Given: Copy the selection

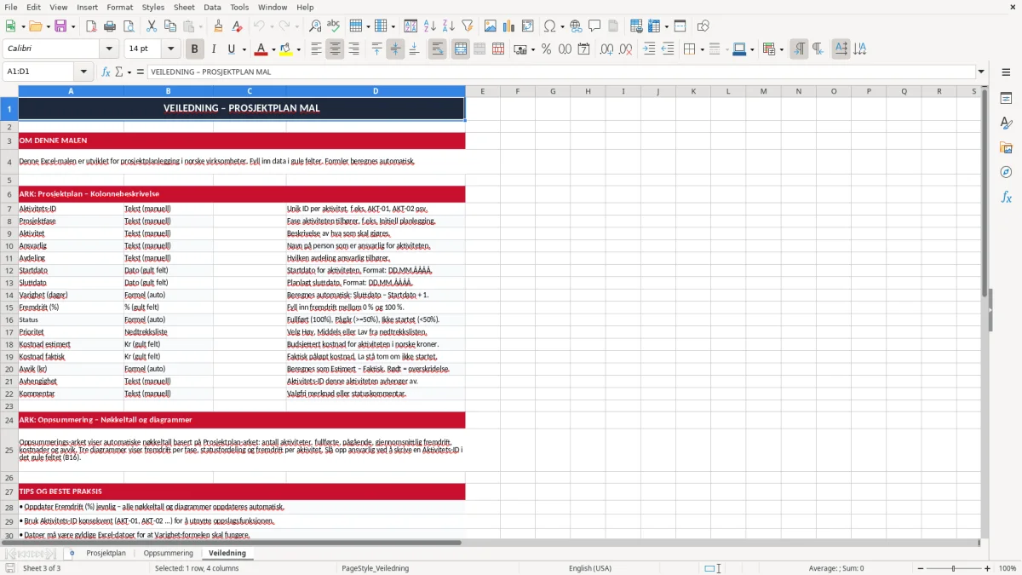Looking at the screenshot, I should (170, 26).
